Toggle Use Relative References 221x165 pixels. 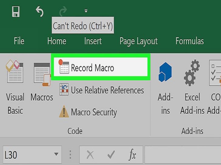(107, 90)
